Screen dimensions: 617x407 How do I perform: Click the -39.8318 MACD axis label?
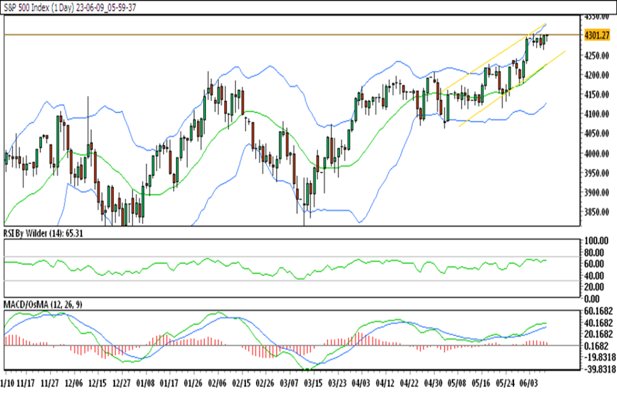coord(600,369)
